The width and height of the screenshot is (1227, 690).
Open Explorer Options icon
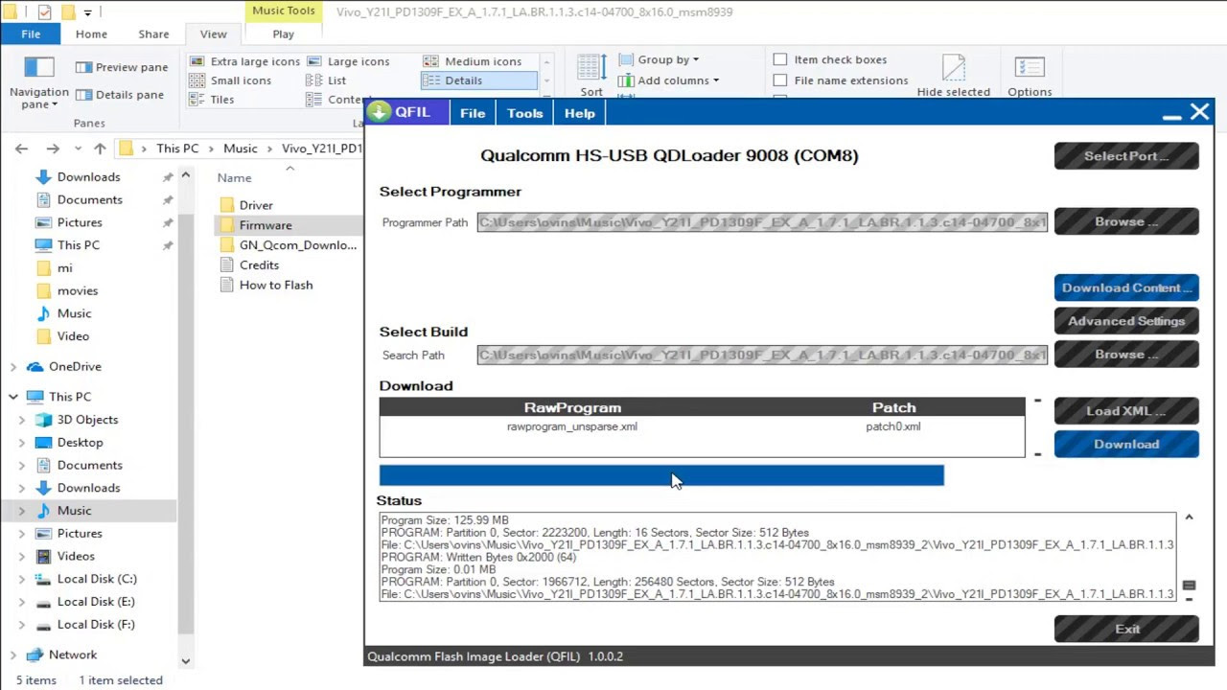click(x=1030, y=76)
